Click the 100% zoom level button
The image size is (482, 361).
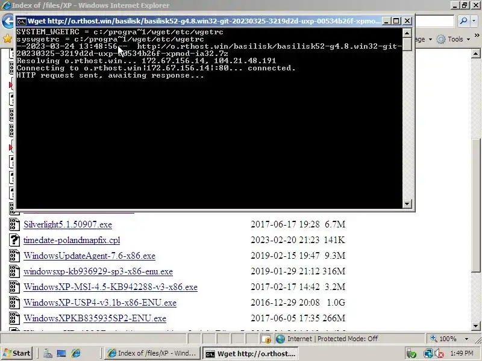443,339
